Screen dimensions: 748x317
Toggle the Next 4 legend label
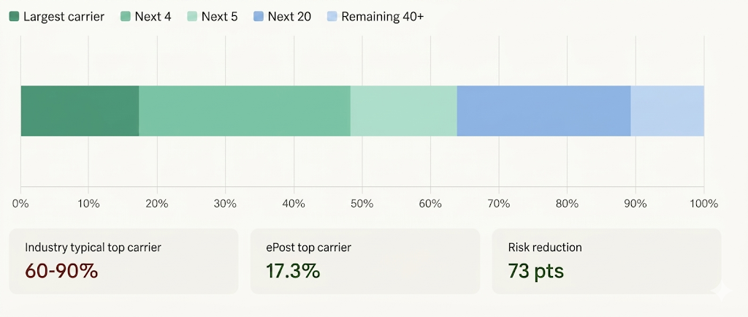pos(153,16)
